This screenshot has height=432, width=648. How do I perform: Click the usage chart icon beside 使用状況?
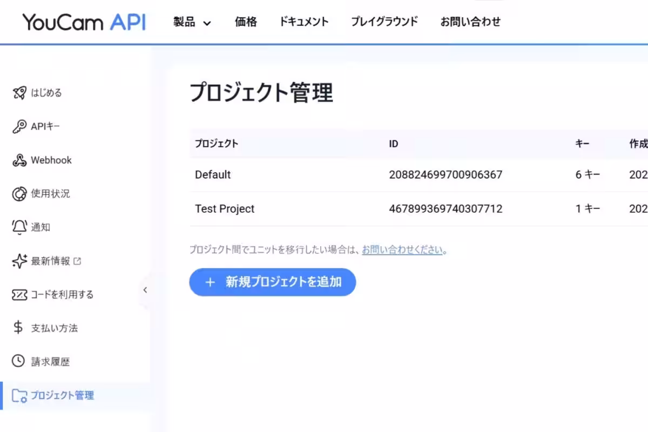click(19, 194)
